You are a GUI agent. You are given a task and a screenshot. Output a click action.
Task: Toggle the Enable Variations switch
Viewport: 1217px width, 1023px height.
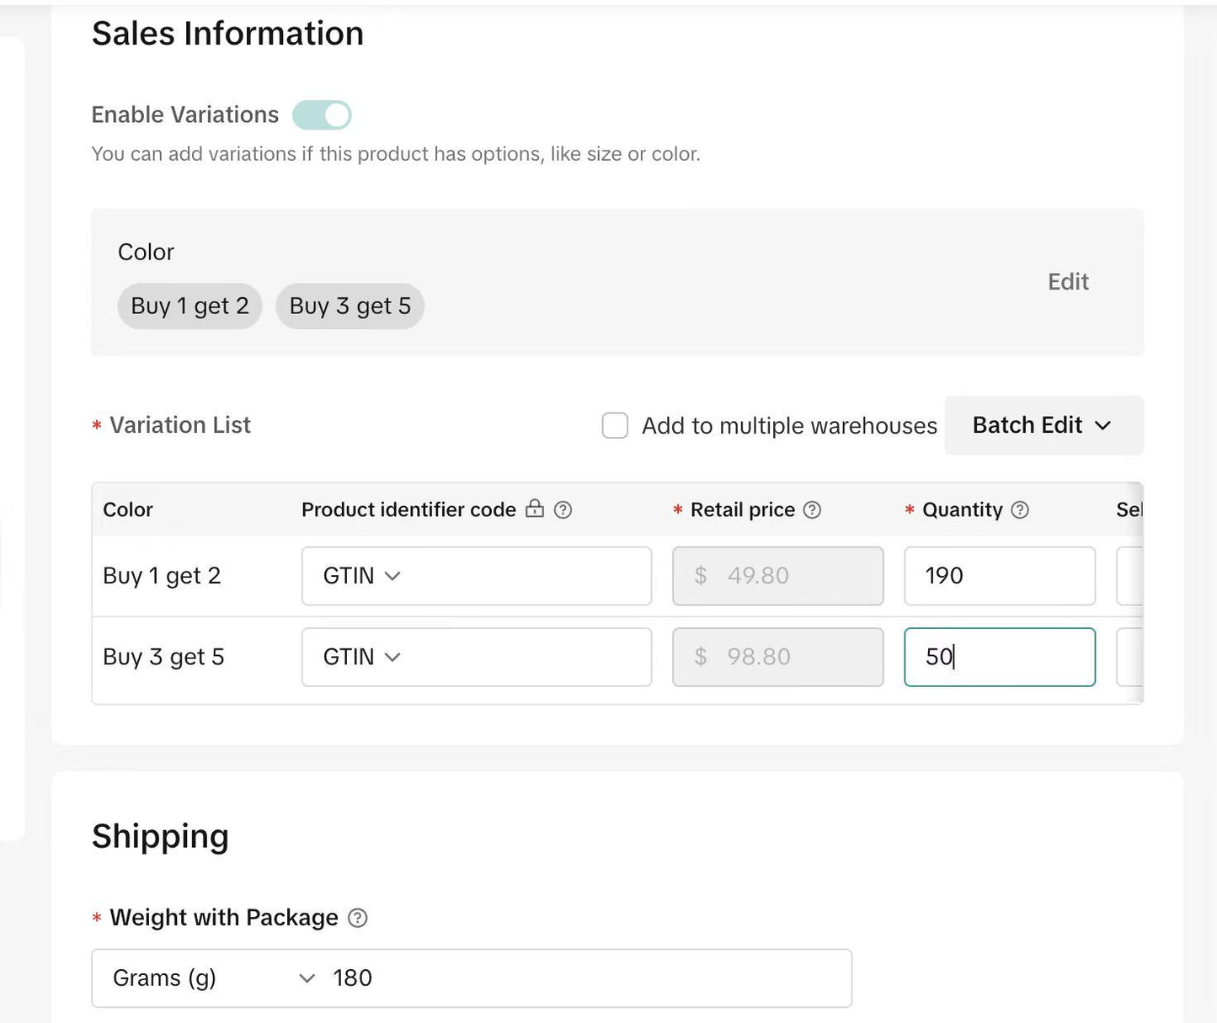(x=323, y=115)
